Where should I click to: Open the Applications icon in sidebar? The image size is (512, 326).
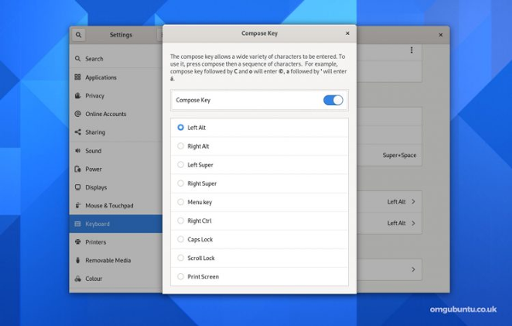pos(78,77)
